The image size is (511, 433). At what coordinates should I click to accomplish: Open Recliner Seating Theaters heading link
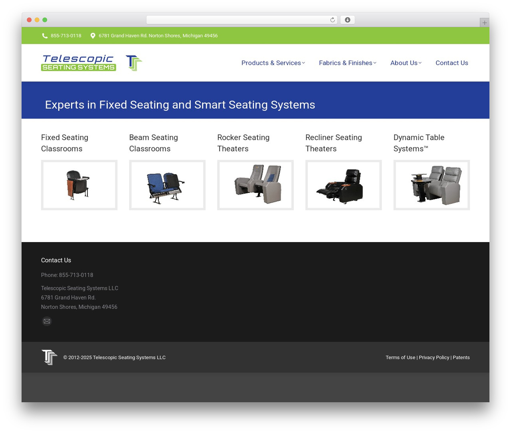click(333, 143)
